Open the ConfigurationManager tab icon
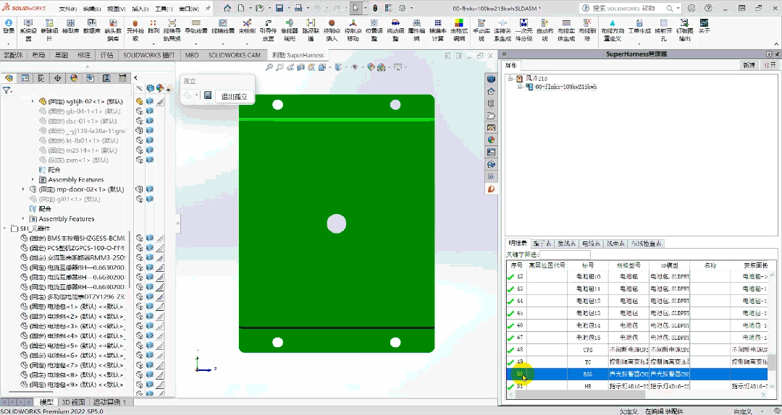Viewport: 782px width, 415px height. pyautogui.click(x=41, y=78)
